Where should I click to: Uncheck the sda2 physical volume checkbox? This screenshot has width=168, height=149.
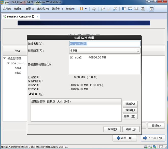tap(72, 58)
